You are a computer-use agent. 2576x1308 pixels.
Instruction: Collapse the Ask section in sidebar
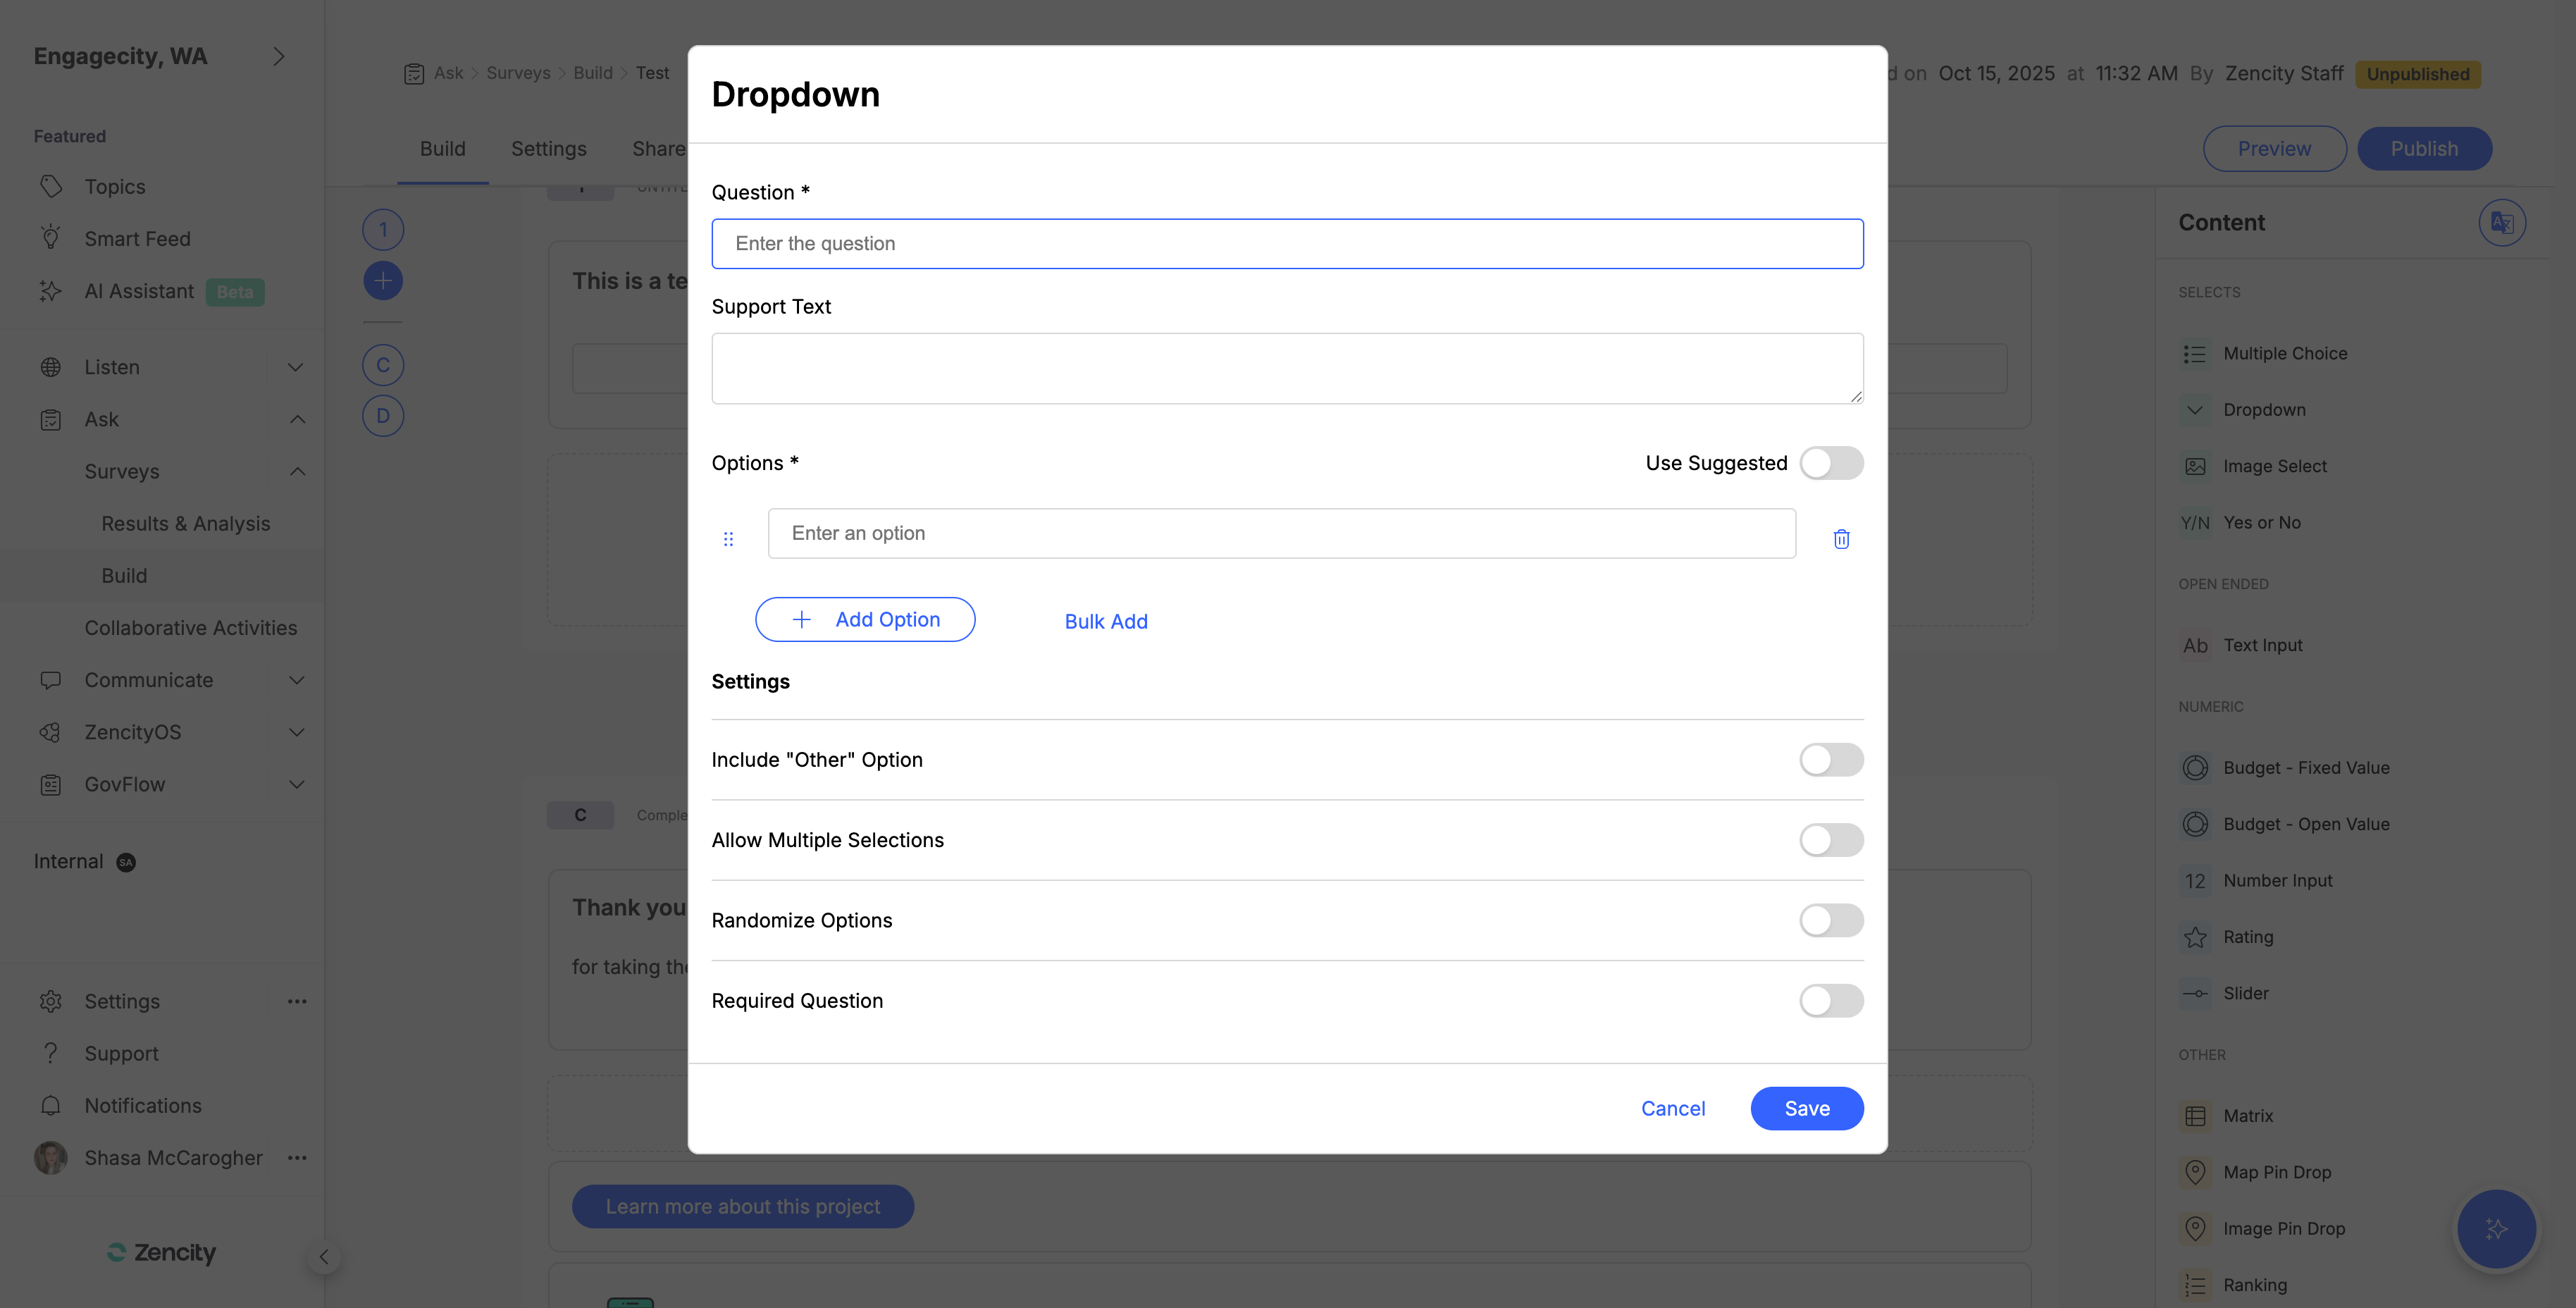tap(296, 419)
